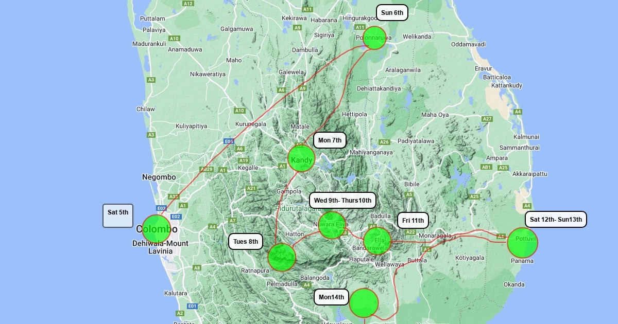Open the Wed 9th- Thurs10th label
Image resolution: width=618 pixels, height=324 pixels.
tap(342, 200)
